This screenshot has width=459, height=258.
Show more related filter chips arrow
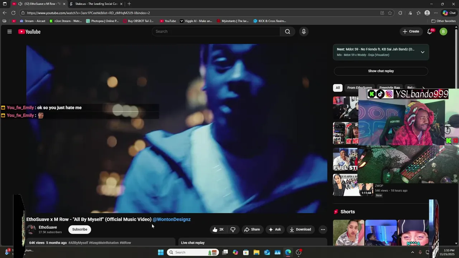point(423,88)
